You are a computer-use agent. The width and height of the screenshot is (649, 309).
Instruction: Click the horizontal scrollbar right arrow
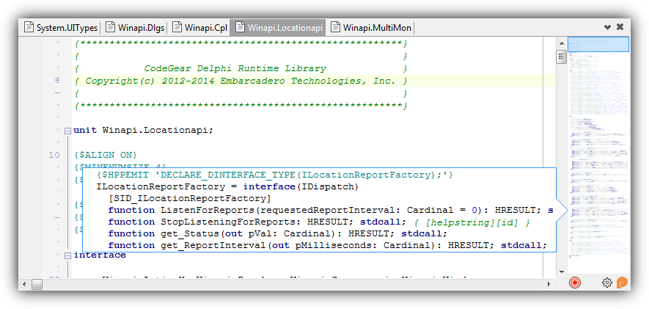tap(550, 284)
